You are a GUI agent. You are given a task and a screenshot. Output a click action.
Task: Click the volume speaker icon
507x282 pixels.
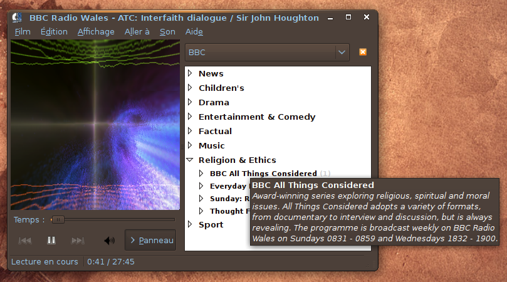109,240
